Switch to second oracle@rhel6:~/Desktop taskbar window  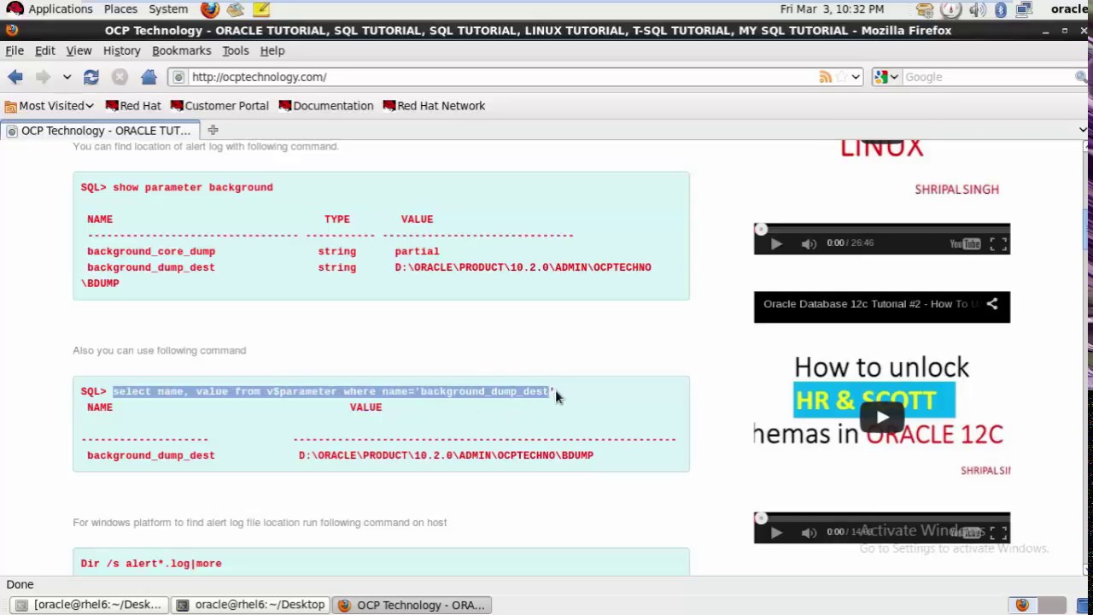tap(251, 605)
